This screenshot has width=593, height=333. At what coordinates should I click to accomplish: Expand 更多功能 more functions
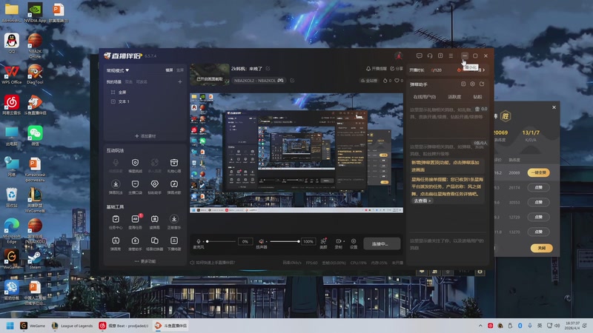(x=145, y=261)
